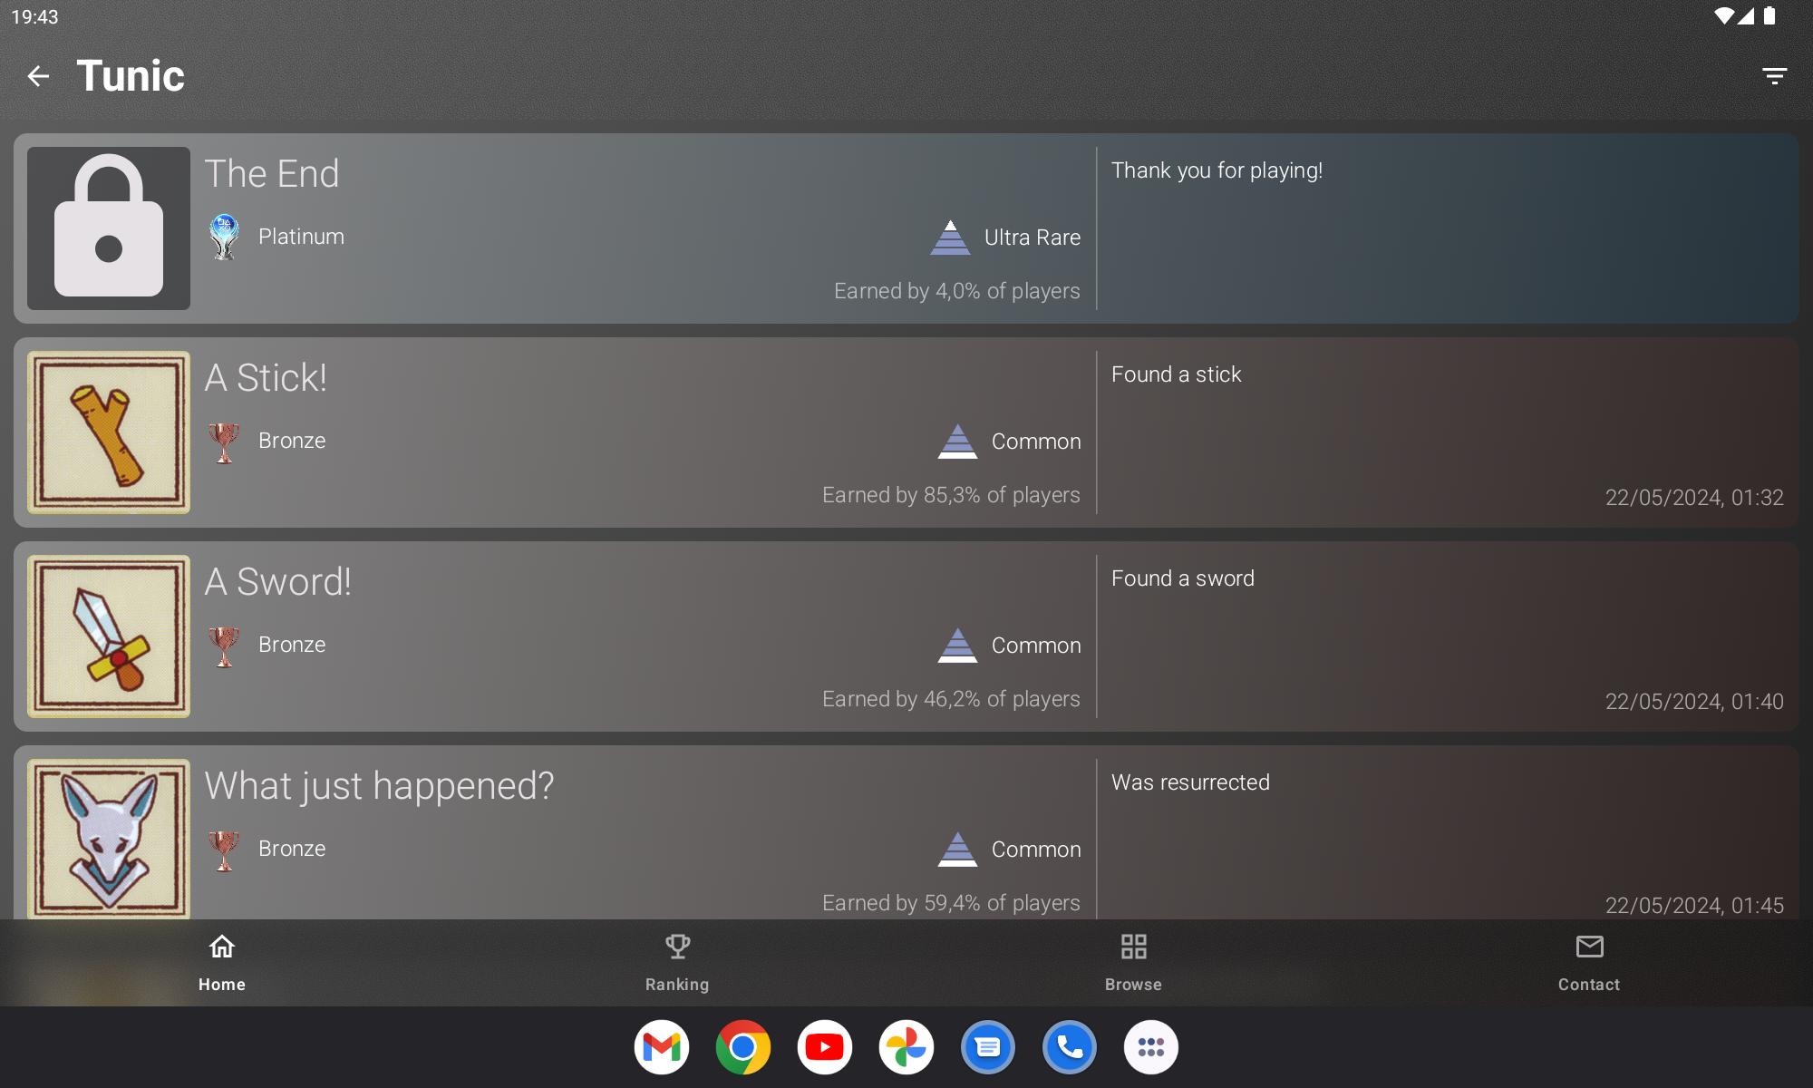This screenshot has height=1088, width=1813.
Task: Select the title A Stick!
Action: 266,377
